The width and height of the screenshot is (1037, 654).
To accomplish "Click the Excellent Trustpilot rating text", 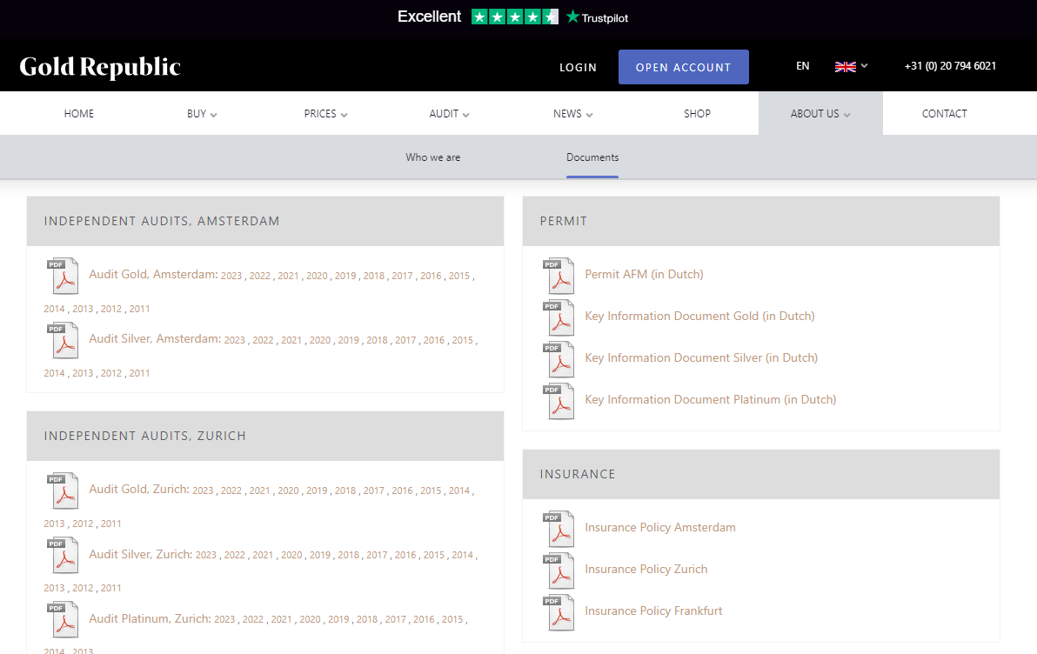I will 429,17.
